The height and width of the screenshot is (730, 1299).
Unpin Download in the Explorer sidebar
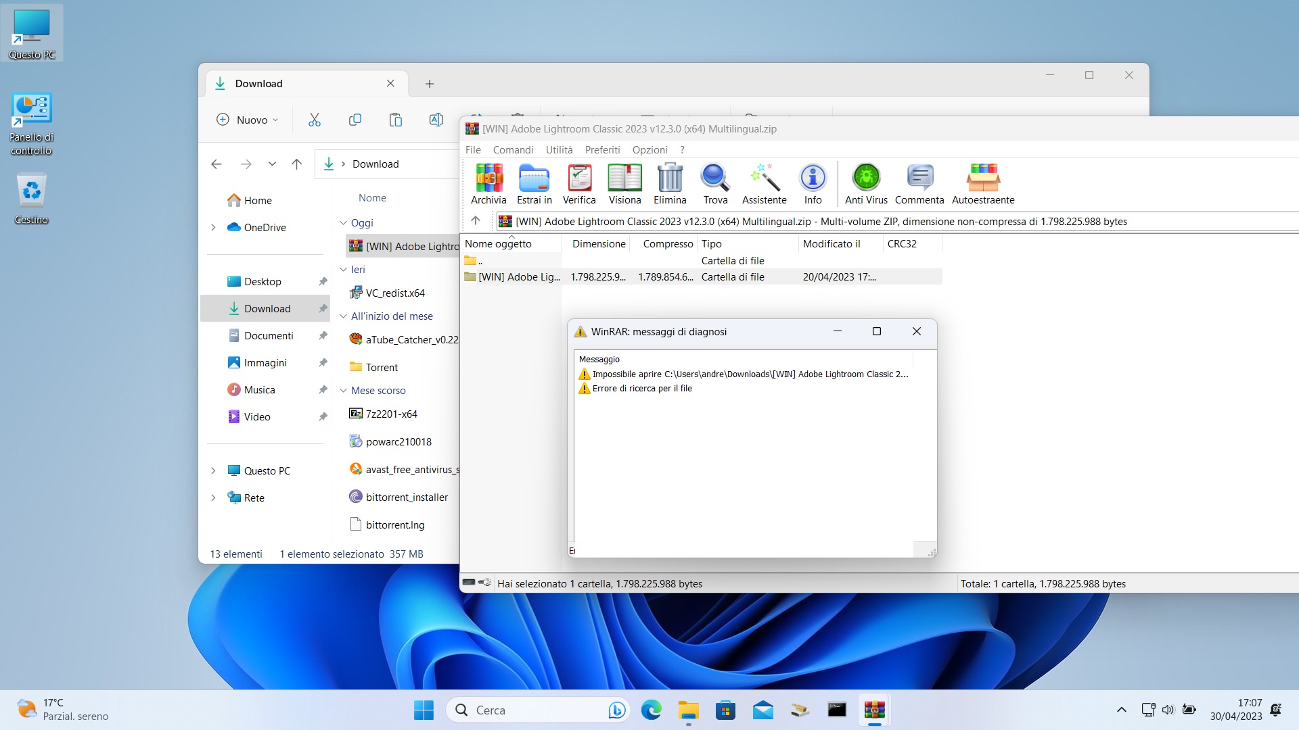[x=323, y=308]
